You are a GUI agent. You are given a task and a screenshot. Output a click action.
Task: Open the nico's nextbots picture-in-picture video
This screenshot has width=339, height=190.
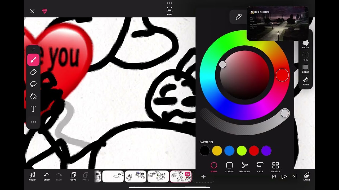click(278, 23)
